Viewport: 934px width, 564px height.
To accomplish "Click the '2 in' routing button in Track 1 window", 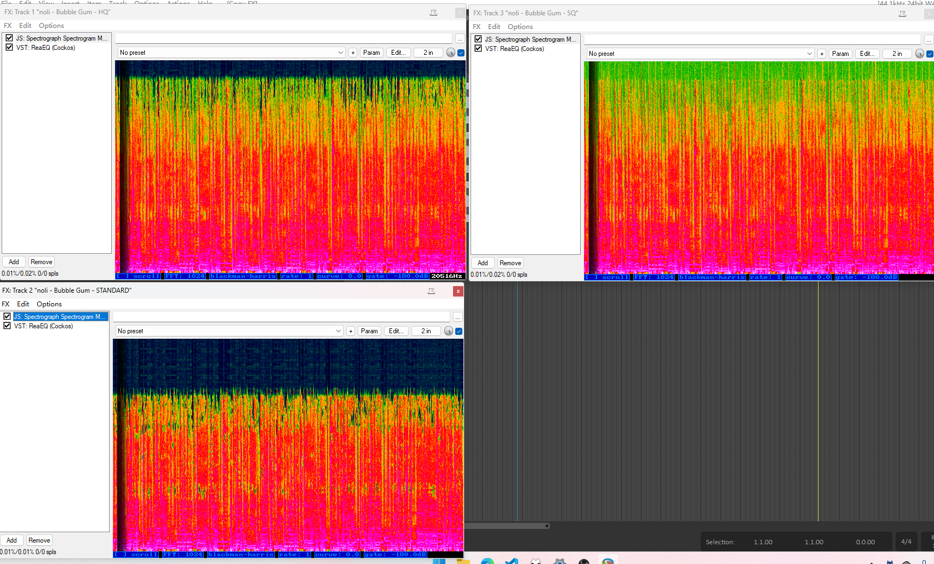I will pyautogui.click(x=428, y=53).
